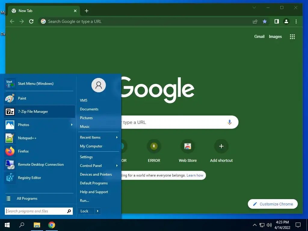Open Gmail link

tap(259, 36)
